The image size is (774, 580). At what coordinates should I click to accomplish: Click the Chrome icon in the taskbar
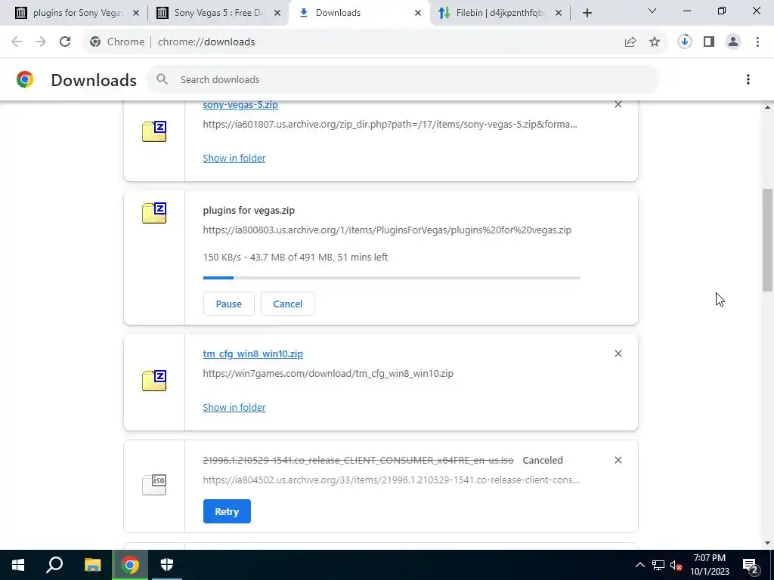130,565
